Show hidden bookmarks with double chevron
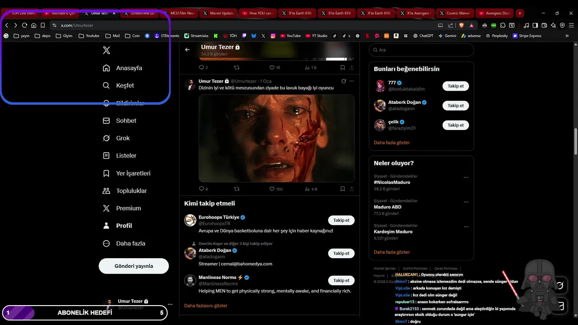This screenshot has width=578, height=325. [x=567, y=36]
